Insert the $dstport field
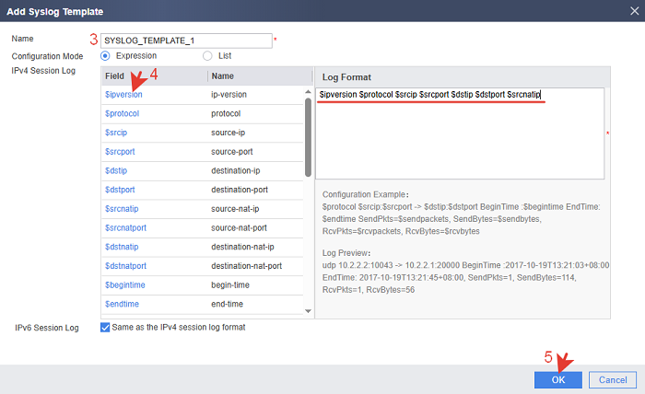Viewport: 645px width, 394px height. [119, 189]
